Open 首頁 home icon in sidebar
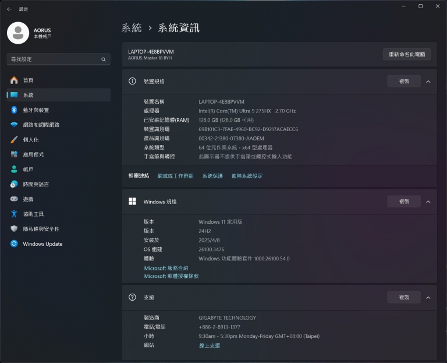Viewport: 447px width, 363px height. 14,80
